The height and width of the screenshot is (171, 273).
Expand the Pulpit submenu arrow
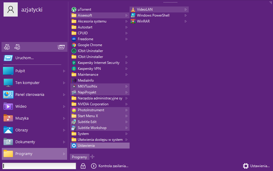pos(64,71)
